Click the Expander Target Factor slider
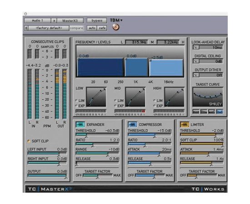The height and width of the screenshot is (204, 250). tap(98, 175)
